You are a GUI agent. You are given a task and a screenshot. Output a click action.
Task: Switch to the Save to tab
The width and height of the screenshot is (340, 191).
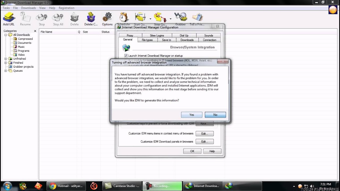tap(167, 40)
